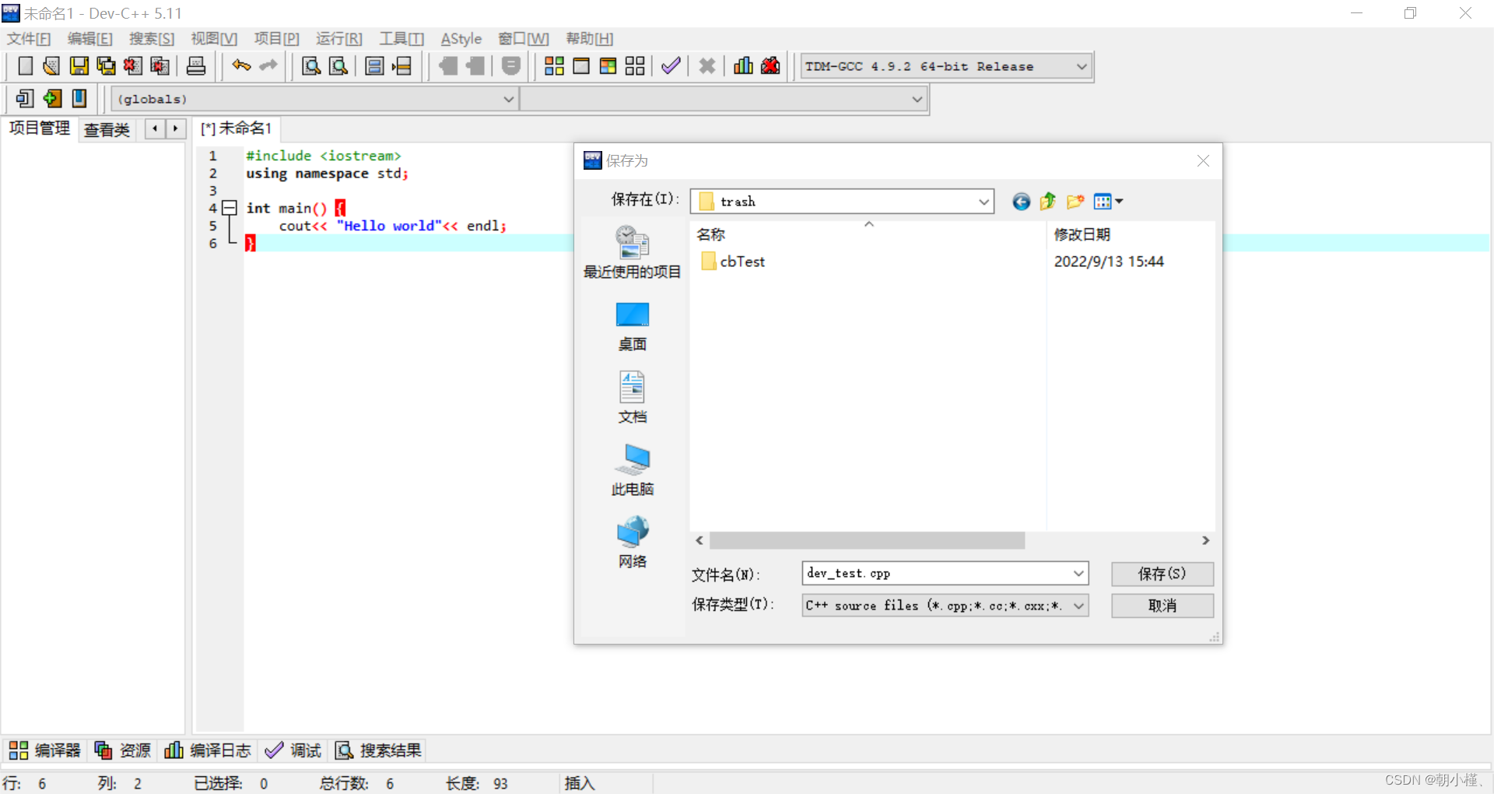Image resolution: width=1494 pixels, height=794 pixels.
Task: Select 桌面 in dialog sidebar
Action: (633, 326)
